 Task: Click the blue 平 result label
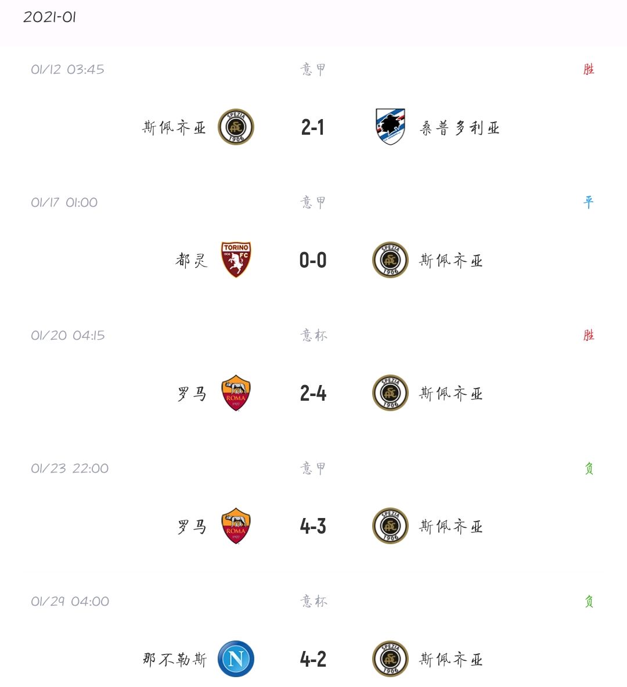589,202
